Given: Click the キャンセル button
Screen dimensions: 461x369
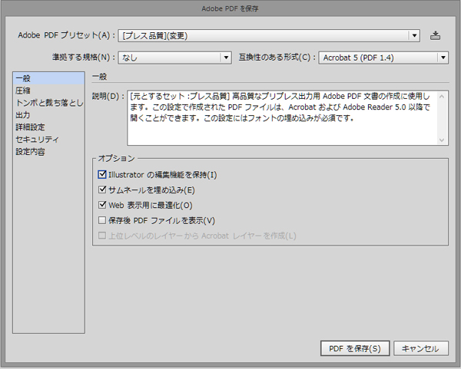Looking at the screenshot, I should click(421, 348).
